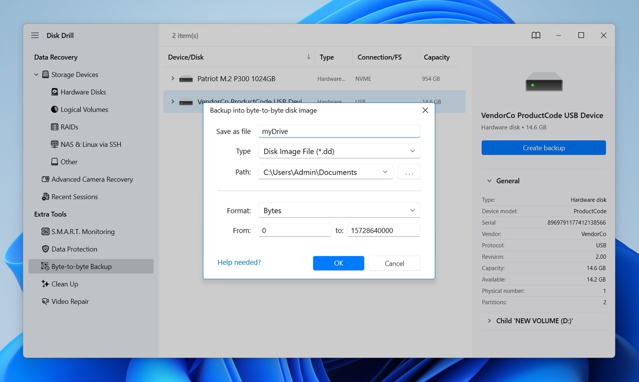639x382 pixels.
Task: Click the Advanced Camera Recovery icon
Action: [x=46, y=179]
